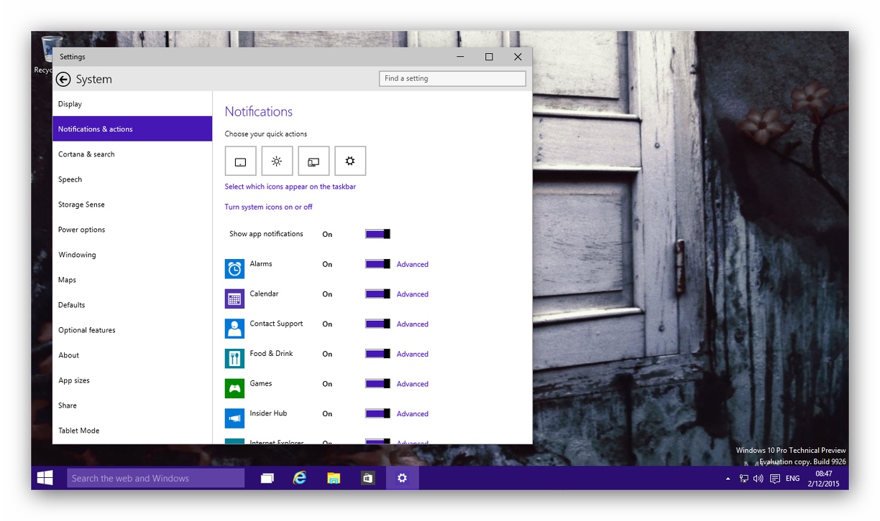Turn off Games notifications toggle
The image size is (880, 521).
[377, 384]
